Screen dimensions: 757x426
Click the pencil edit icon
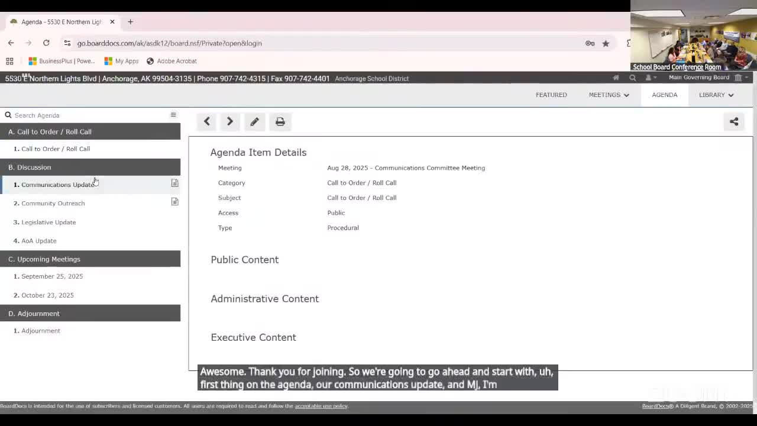point(254,122)
